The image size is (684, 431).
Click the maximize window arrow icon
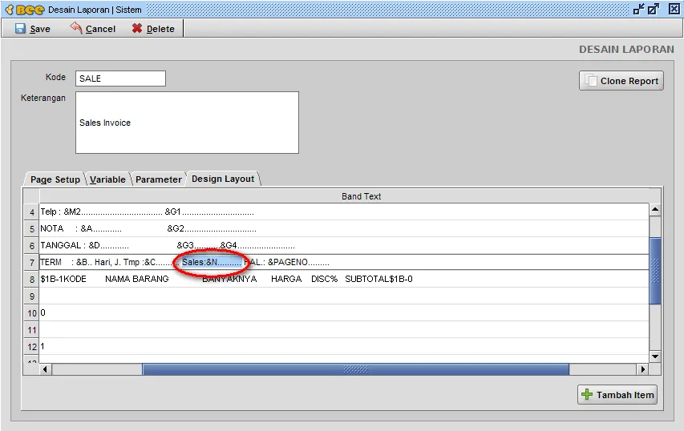point(654,9)
